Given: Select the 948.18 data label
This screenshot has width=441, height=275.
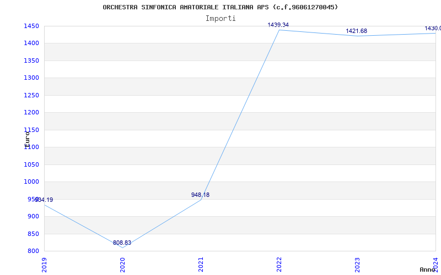Looking at the screenshot, I should (200, 195).
